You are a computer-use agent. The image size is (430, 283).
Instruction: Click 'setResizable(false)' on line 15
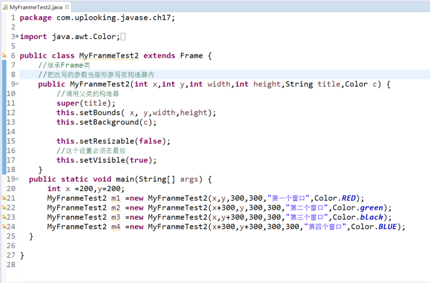click(122, 141)
